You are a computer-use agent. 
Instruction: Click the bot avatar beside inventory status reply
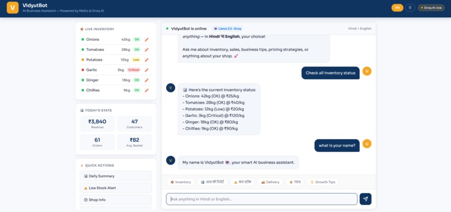171,88
